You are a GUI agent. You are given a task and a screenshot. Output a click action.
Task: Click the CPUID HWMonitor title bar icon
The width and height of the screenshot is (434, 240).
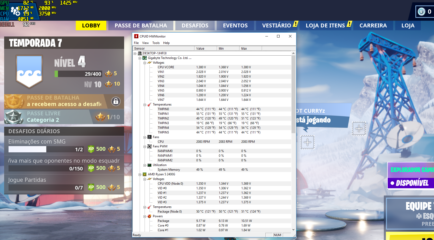tap(136, 36)
